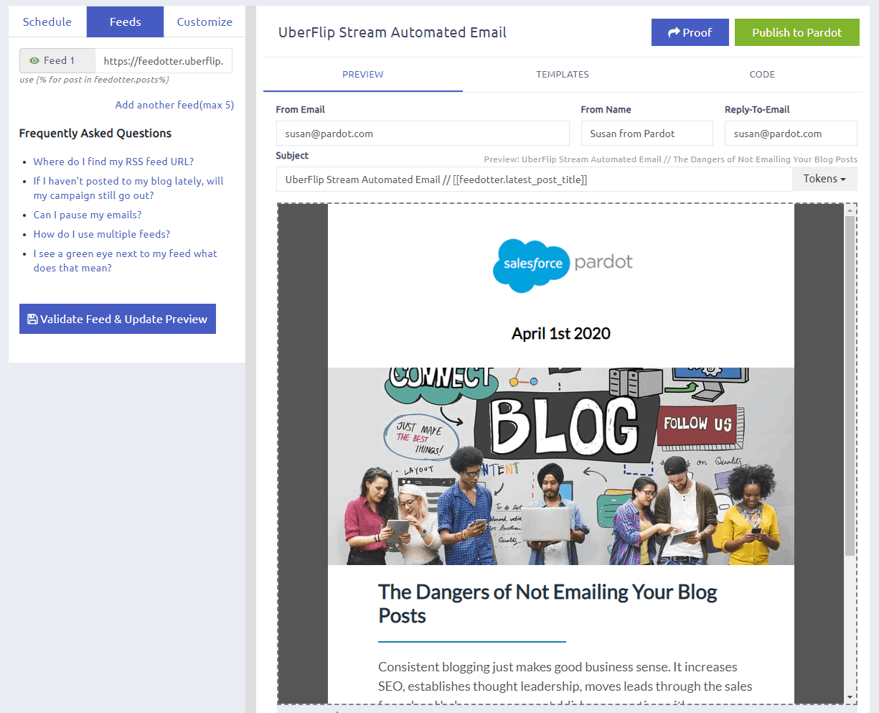The width and height of the screenshot is (879, 713).
Task: Click the preview scrollbar down arrow
Action: tap(850, 697)
